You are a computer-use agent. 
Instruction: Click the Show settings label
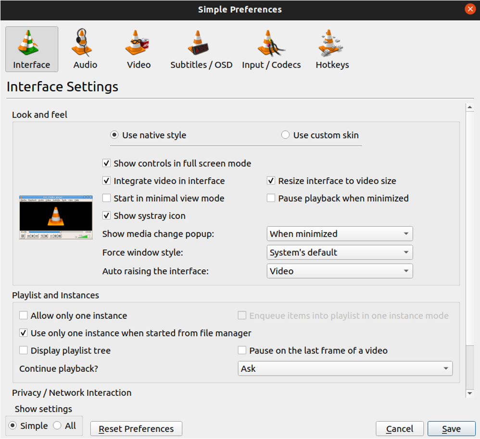coord(43,409)
